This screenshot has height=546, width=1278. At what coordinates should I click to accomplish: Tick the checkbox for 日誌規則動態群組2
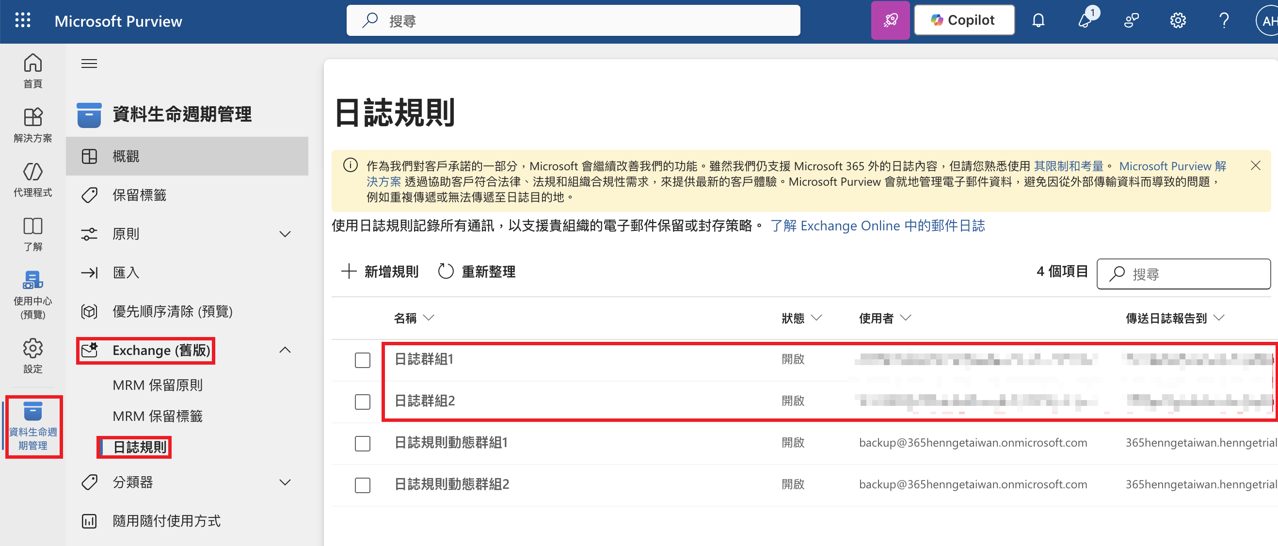[363, 484]
